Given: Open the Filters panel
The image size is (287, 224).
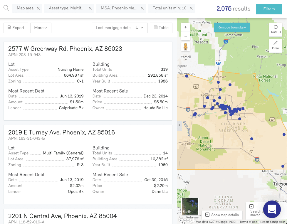Looking at the screenshot, I should pos(269,9).
